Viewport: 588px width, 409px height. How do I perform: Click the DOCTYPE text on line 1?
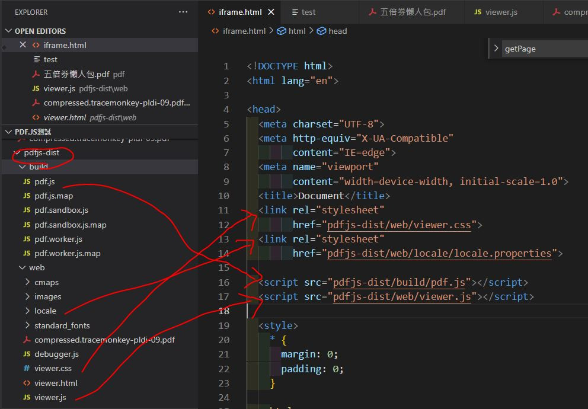coord(278,66)
